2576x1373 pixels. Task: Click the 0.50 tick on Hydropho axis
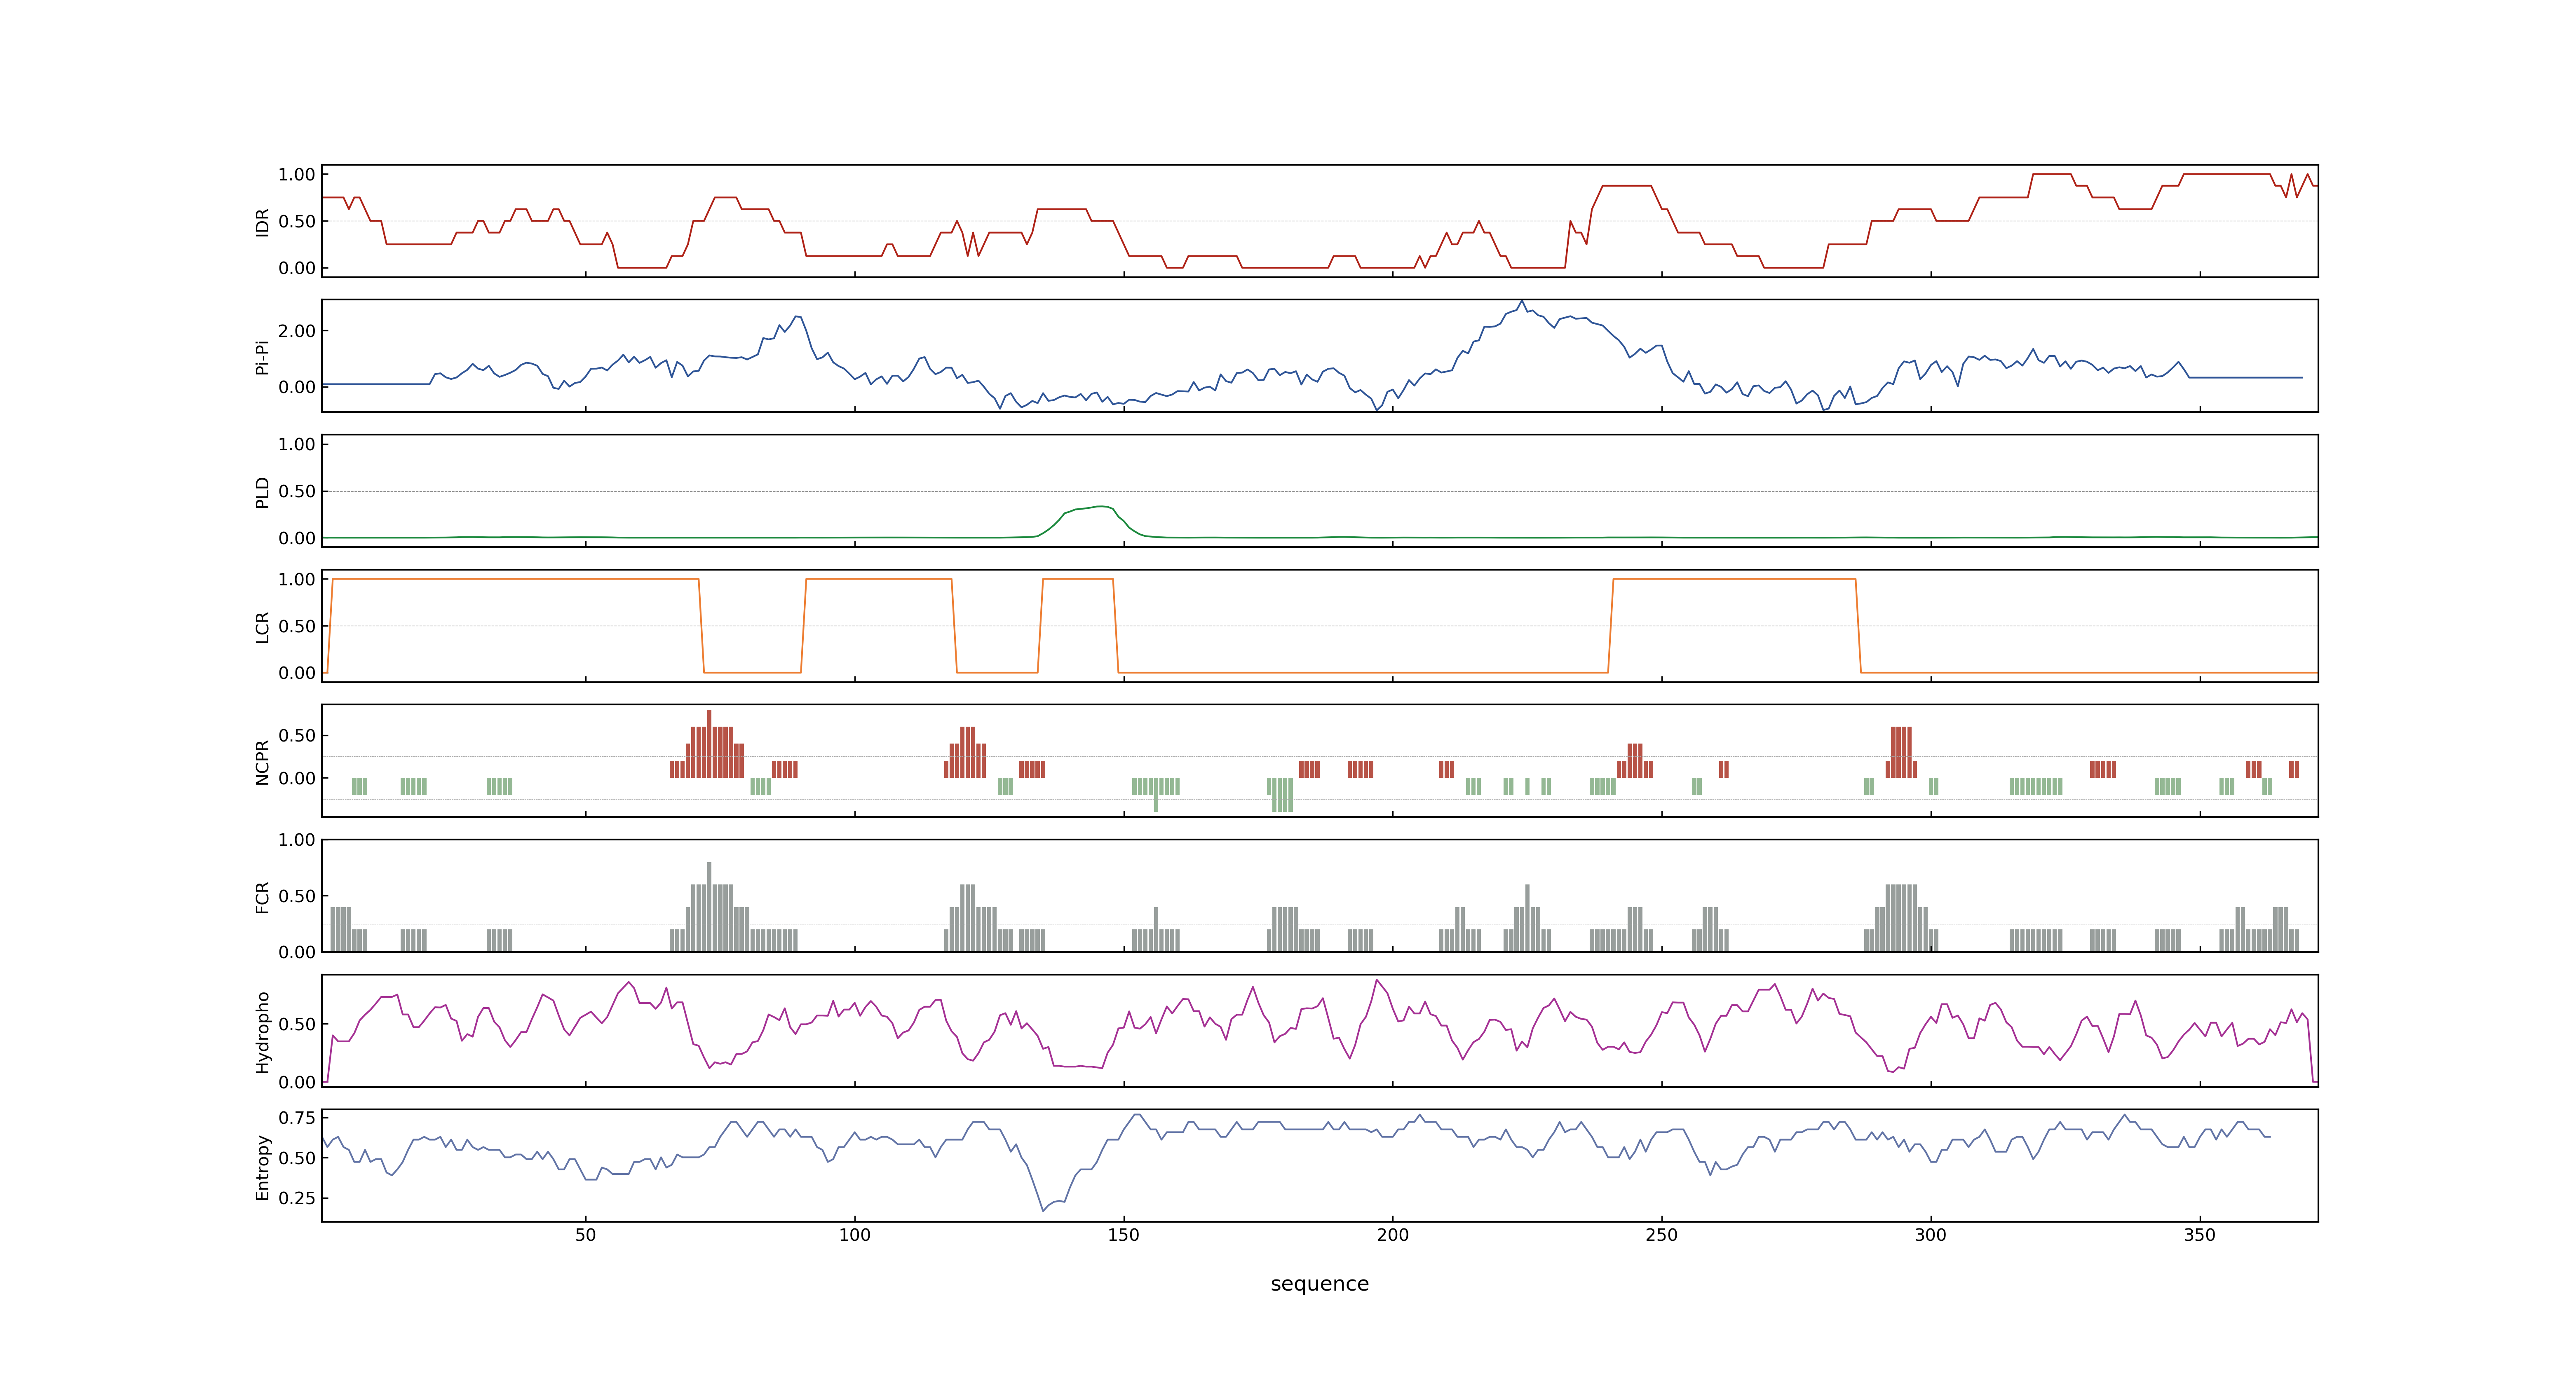[297, 1023]
